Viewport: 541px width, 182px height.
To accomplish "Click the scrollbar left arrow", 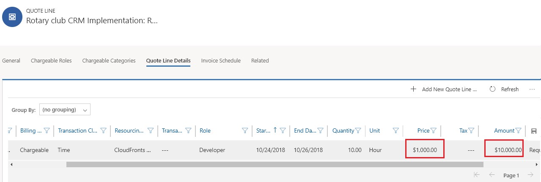I will click(x=11, y=164).
